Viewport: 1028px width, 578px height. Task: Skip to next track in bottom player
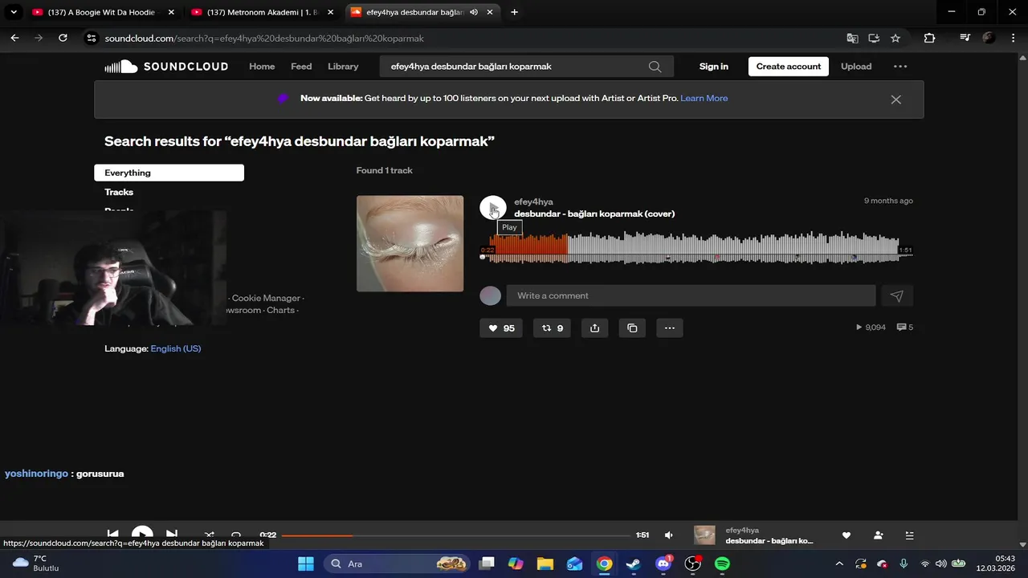click(172, 535)
